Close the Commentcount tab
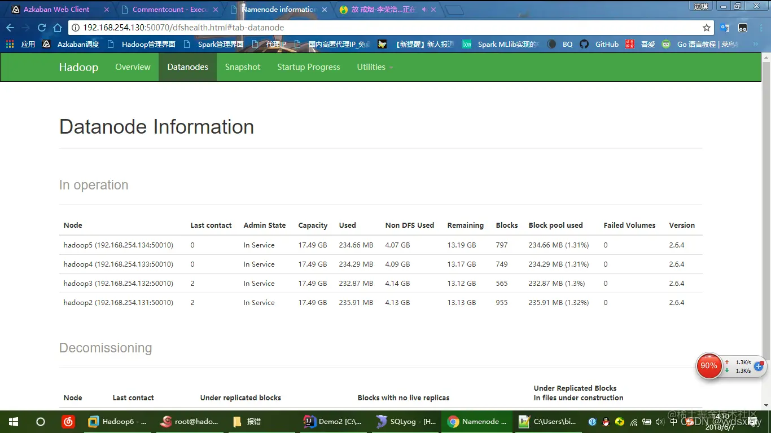Screen dimensions: 771x433 (216, 10)
